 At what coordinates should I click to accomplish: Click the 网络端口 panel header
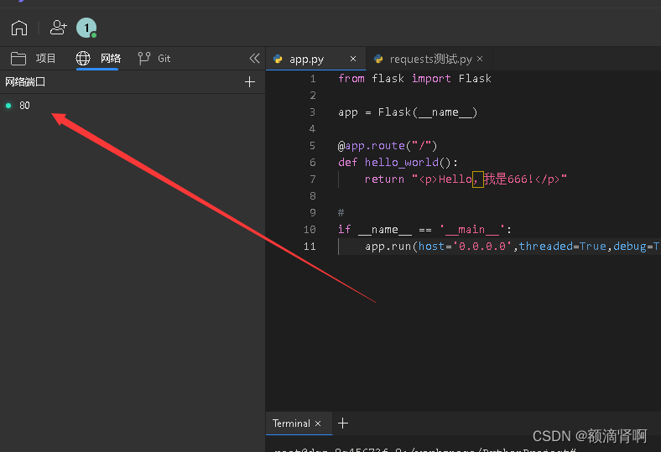tap(25, 81)
